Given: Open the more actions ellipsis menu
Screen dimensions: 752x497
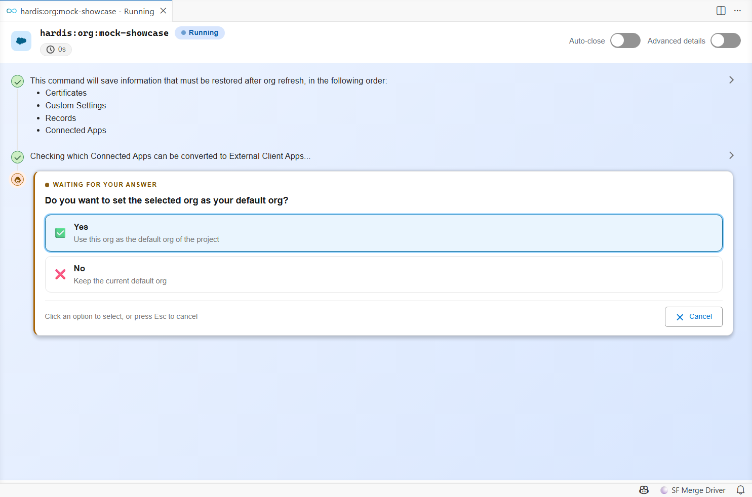Looking at the screenshot, I should (x=737, y=11).
